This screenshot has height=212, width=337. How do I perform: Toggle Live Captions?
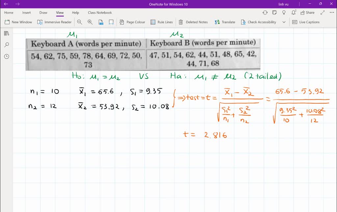coord(306,22)
